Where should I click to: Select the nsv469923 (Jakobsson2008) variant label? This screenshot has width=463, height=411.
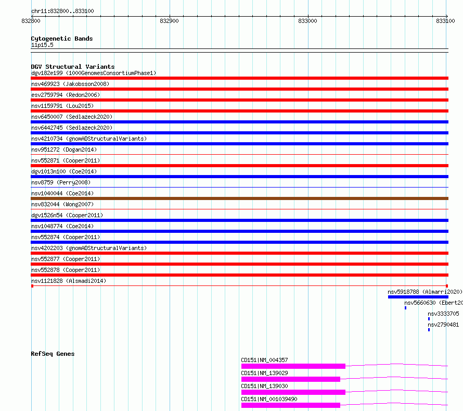tap(70, 84)
